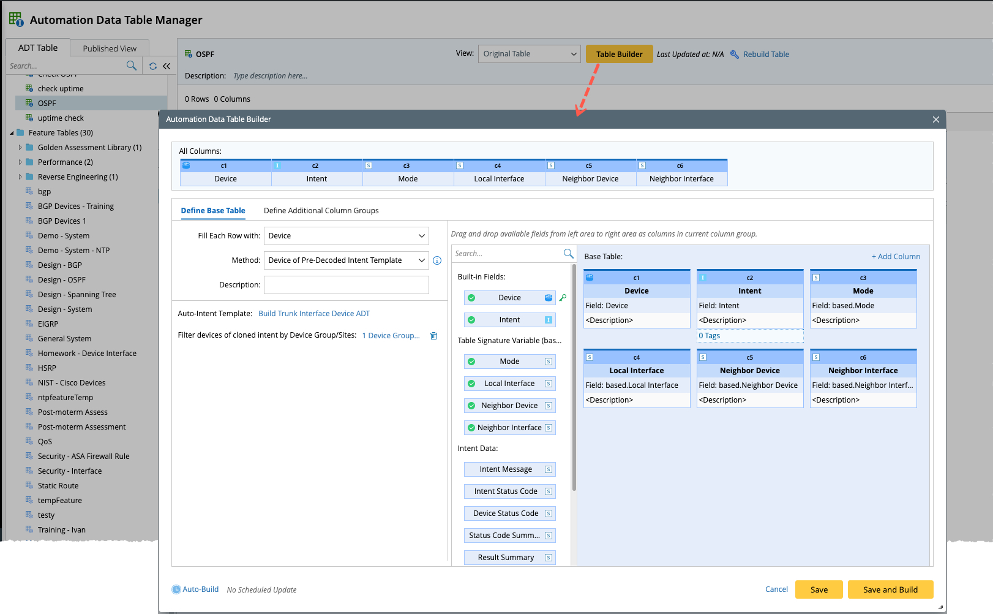
Task: Click the Auto-Build clock icon
Action: coord(176,589)
